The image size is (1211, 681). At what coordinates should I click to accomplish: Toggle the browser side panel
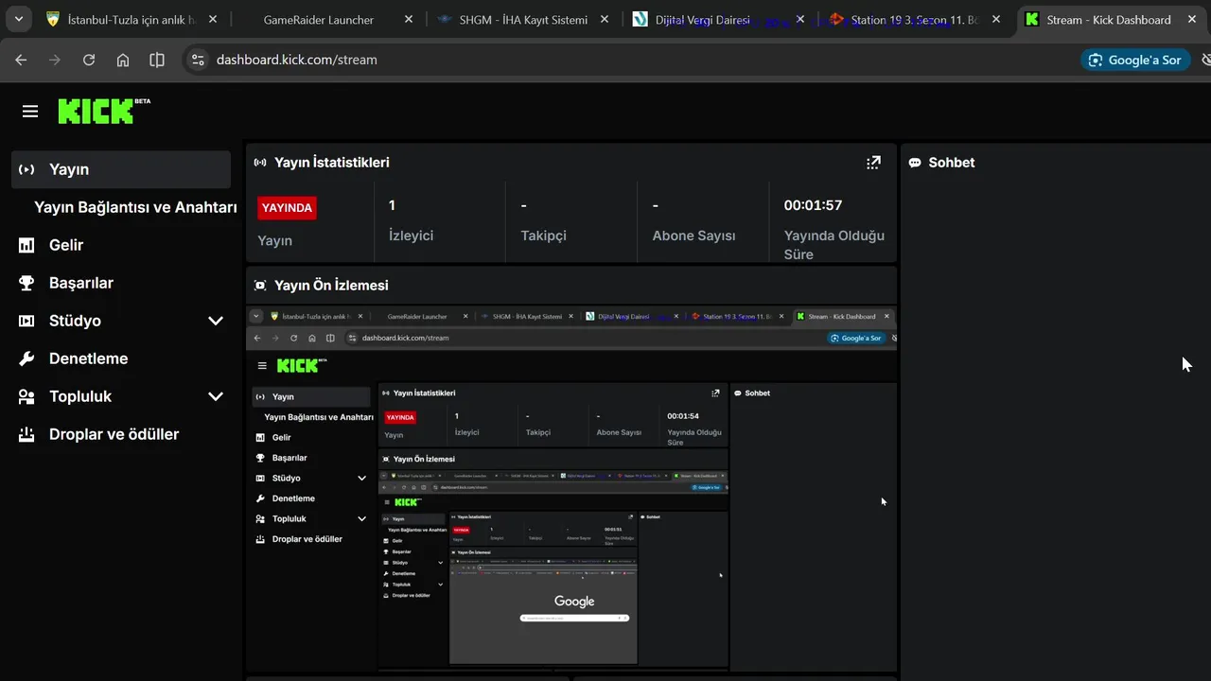tap(157, 60)
